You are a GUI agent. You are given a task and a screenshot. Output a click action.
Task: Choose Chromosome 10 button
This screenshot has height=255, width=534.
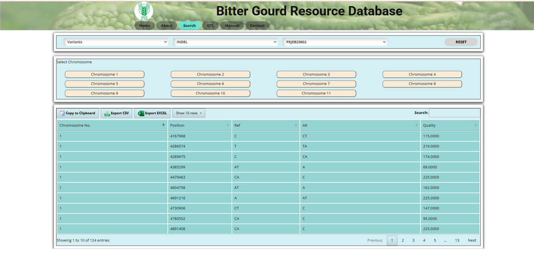(210, 93)
